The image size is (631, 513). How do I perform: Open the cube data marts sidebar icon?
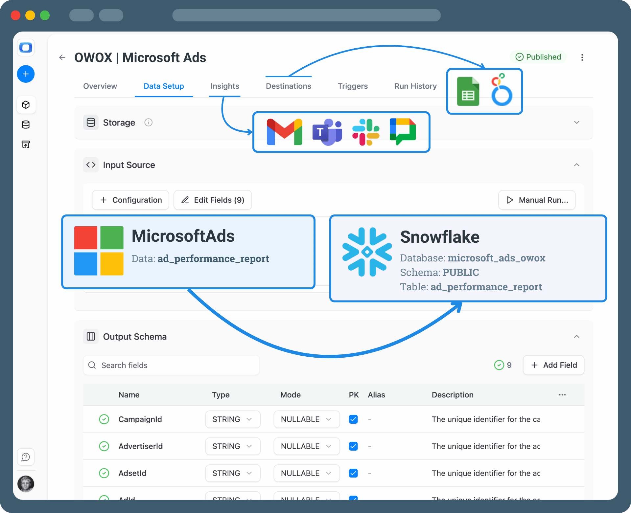pyautogui.click(x=26, y=105)
